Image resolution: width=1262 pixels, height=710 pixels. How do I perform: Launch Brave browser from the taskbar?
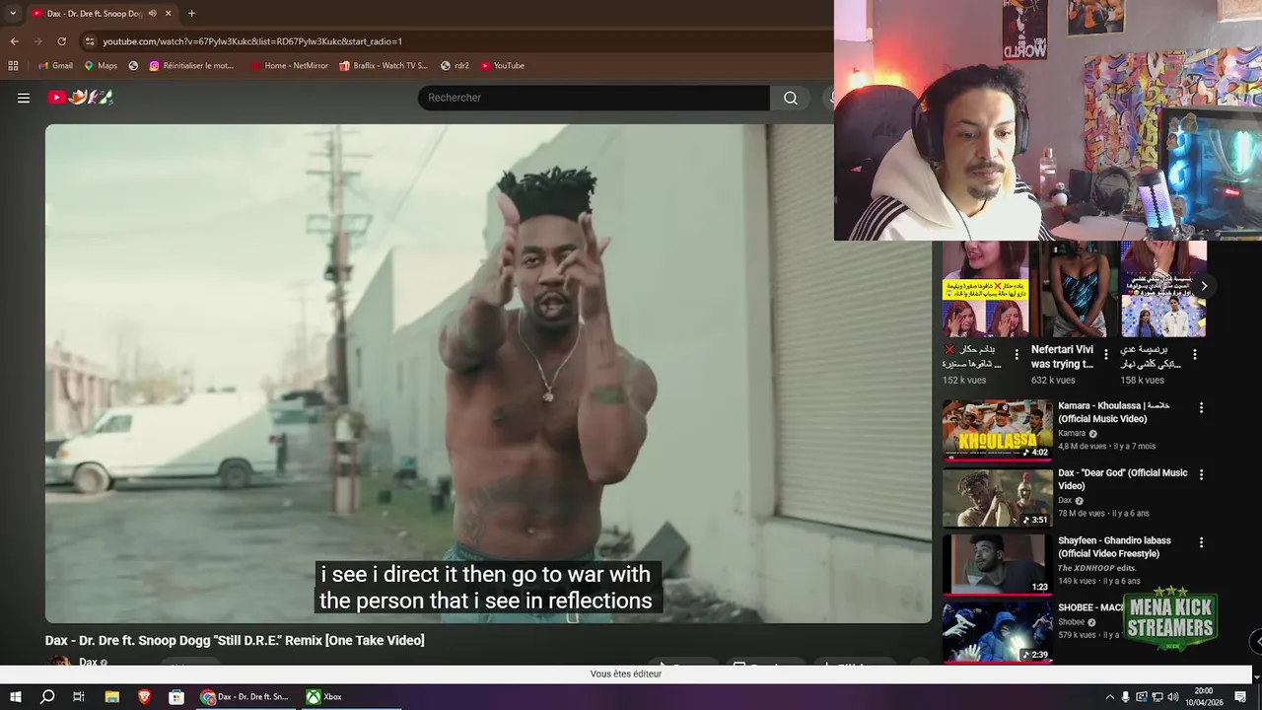point(144,697)
